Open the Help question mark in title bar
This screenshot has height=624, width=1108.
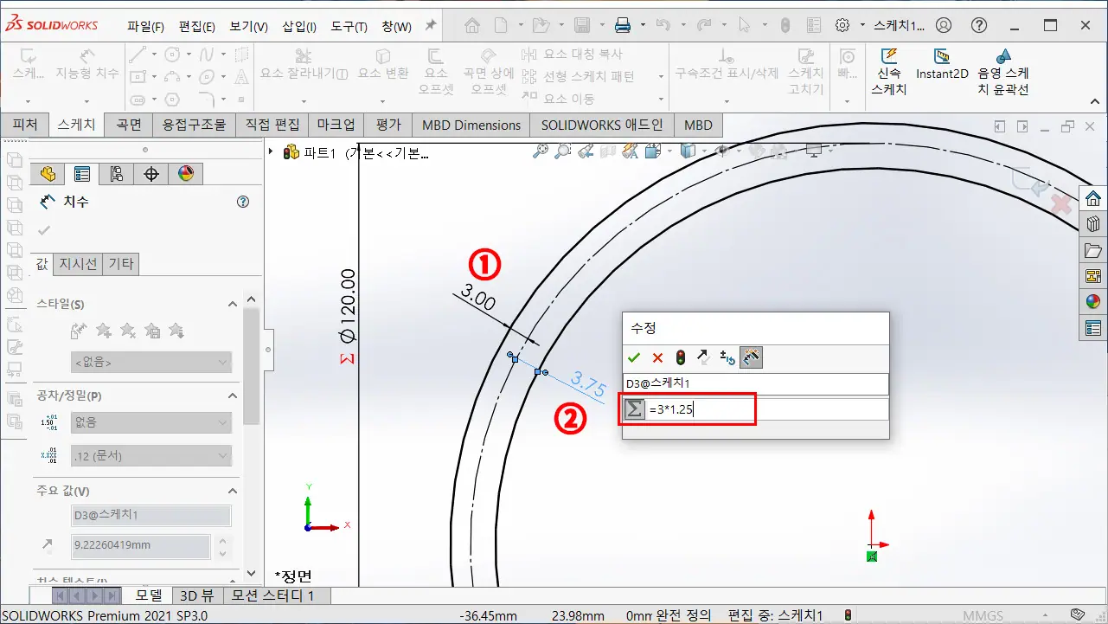[x=978, y=25]
